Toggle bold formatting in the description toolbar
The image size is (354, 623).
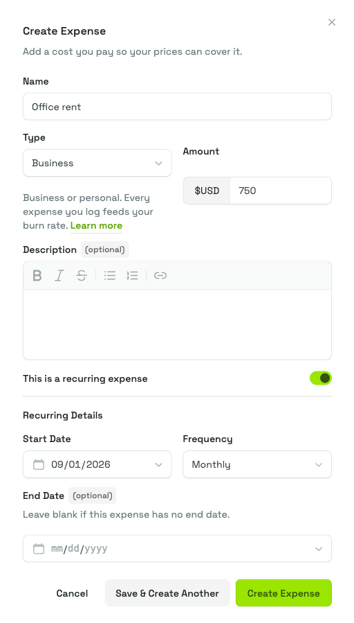(x=37, y=275)
